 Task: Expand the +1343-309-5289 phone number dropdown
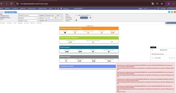click(78, 8)
